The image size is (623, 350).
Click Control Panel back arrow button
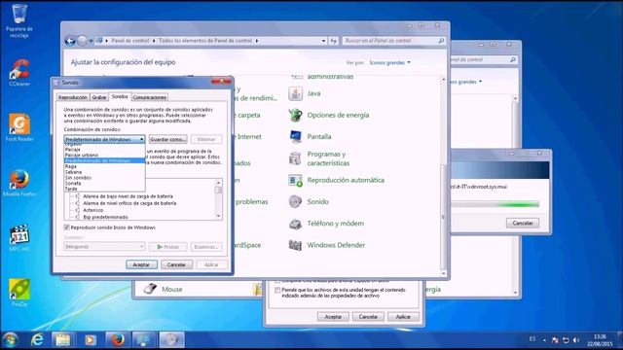[70, 41]
